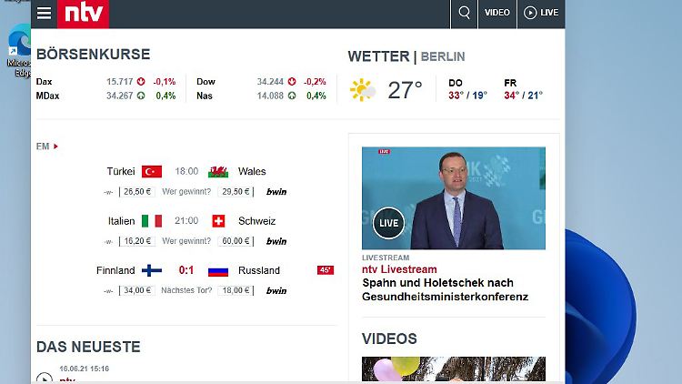Click the Finnland vs Russland 0:1 score
The width and height of the screenshot is (682, 384).
pyautogui.click(x=186, y=270)
